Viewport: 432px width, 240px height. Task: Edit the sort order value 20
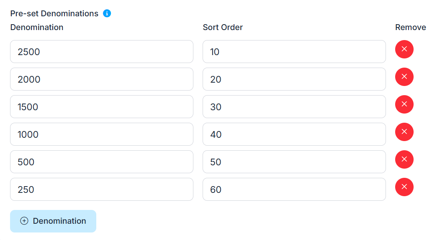(x=294, y=79)
